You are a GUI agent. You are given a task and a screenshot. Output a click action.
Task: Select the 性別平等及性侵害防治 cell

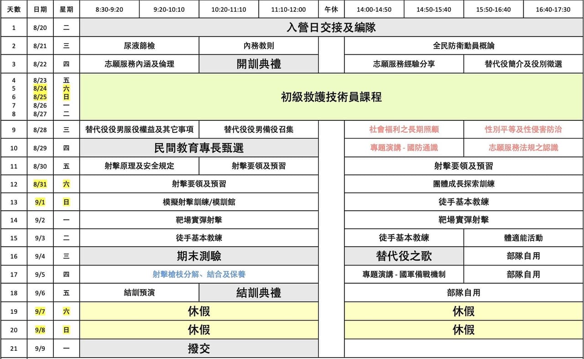[x=523, y=130]
